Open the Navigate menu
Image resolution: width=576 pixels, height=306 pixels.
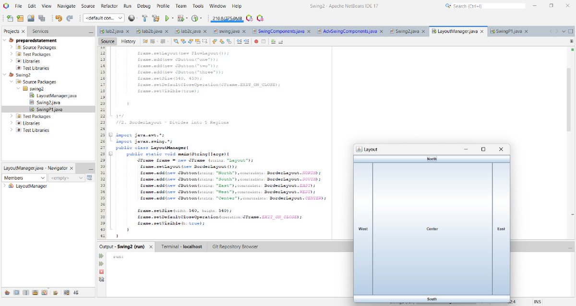pos(66,6)
